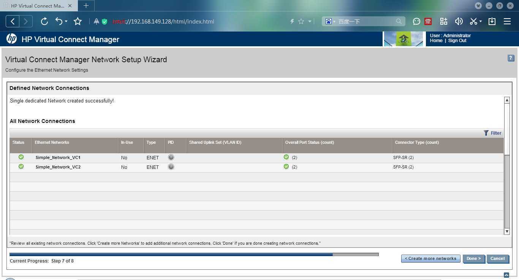Cancel the network setup wizard
The height and width of the screenshot is (280, 519).
point(497,258)
